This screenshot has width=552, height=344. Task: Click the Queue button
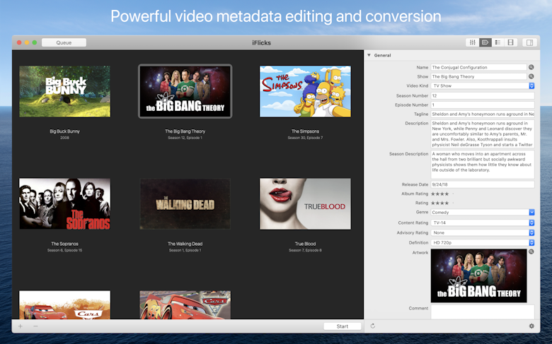[x=64, y=42]
